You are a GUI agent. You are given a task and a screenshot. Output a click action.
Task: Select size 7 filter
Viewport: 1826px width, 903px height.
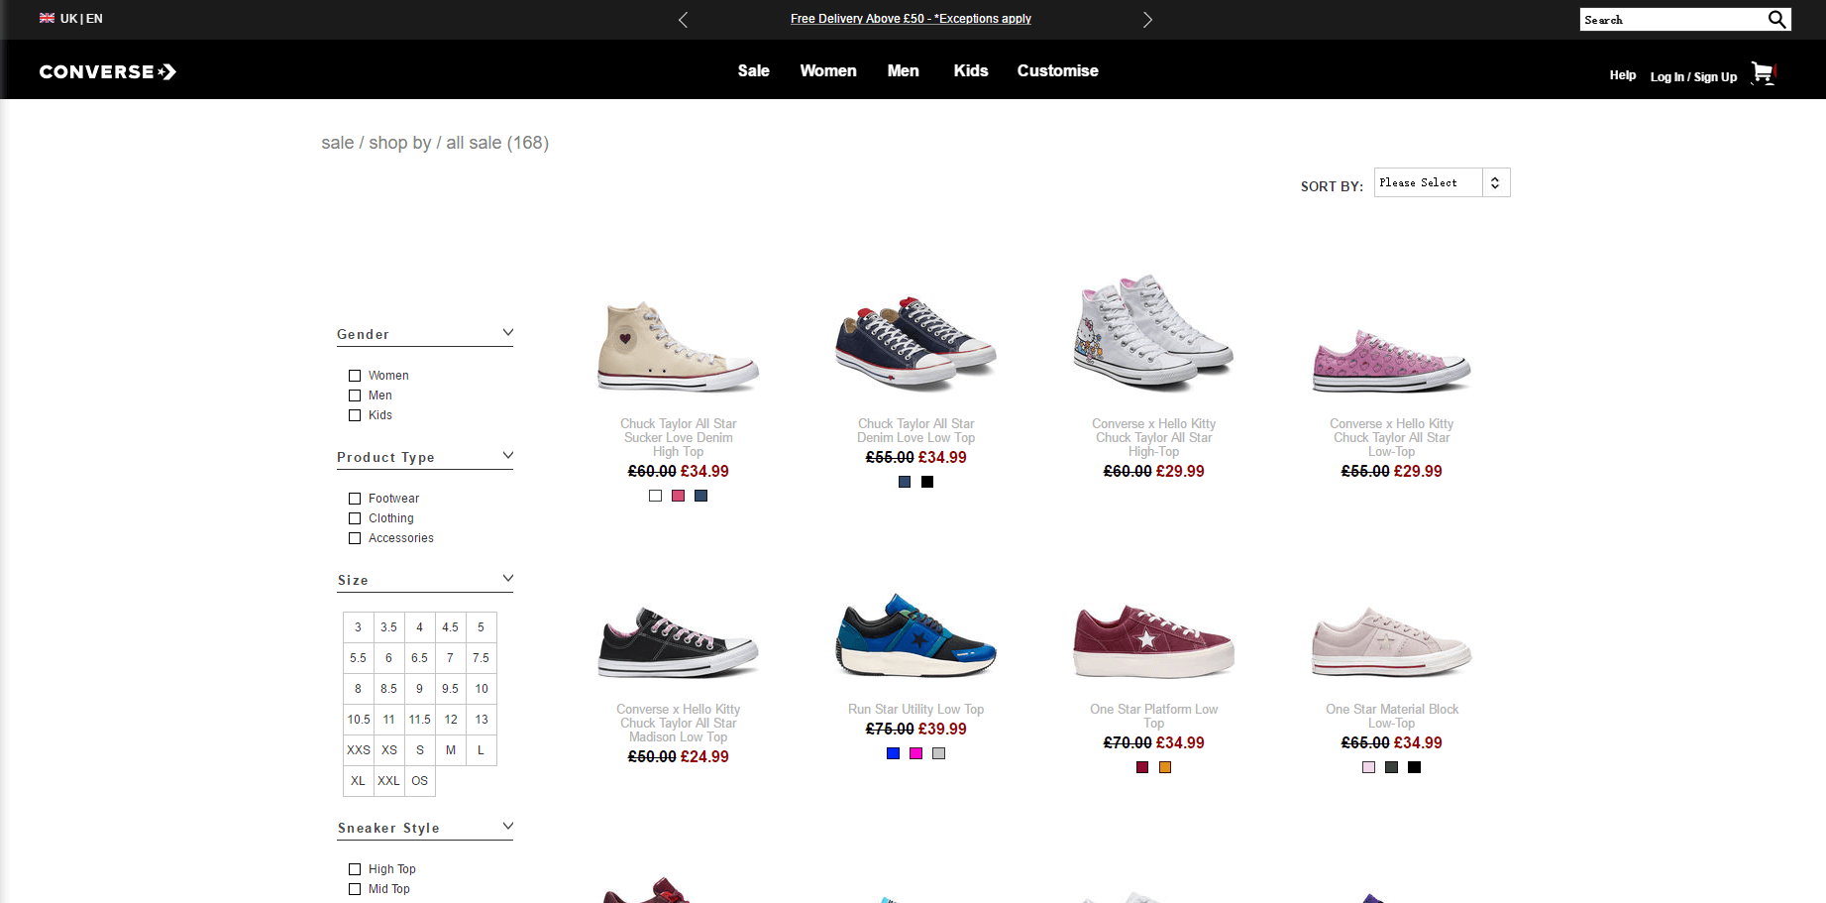point(451,658)
